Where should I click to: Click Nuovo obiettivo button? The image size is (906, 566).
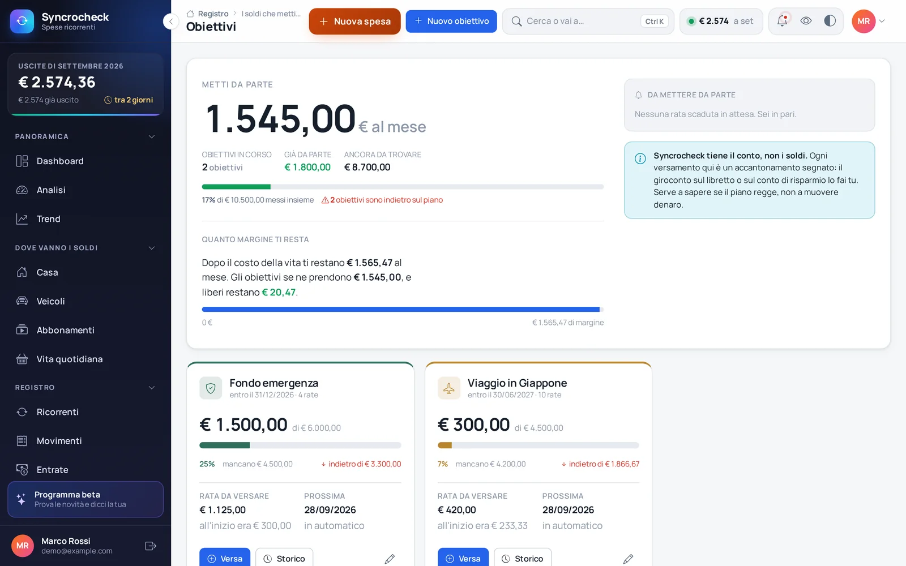point(451,21)
